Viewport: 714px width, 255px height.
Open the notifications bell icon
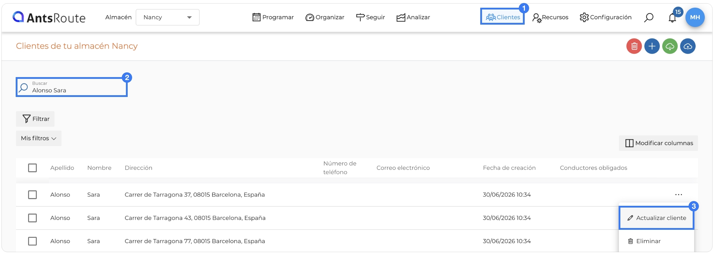point(672,18)
